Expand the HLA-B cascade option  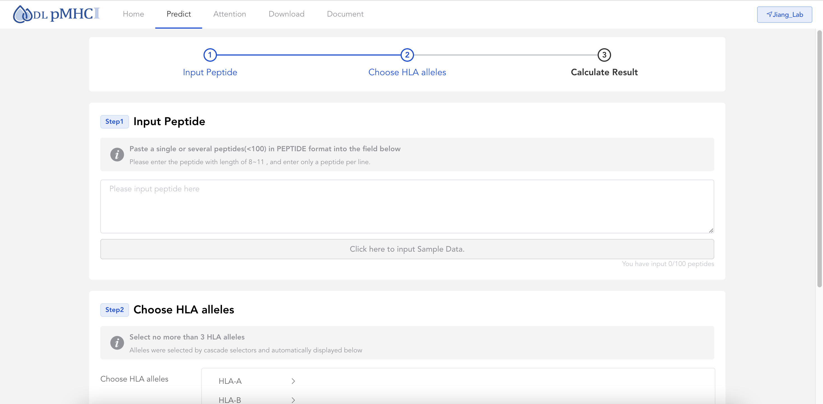tap(256, 400)
